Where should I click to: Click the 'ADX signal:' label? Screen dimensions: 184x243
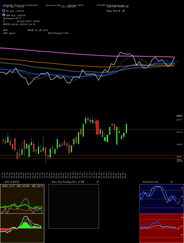pos(9,33)
